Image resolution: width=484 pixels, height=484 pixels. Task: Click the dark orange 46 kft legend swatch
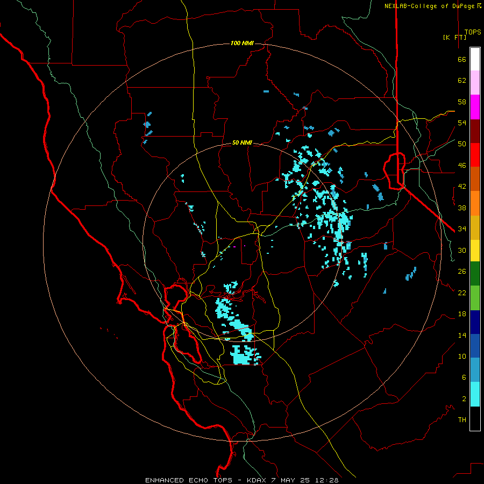[475, 179]
